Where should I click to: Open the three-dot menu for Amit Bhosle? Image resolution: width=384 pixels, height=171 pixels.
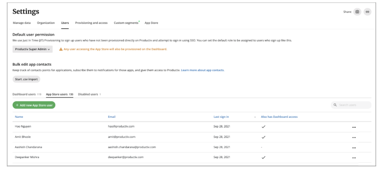(x=354, y=138)
